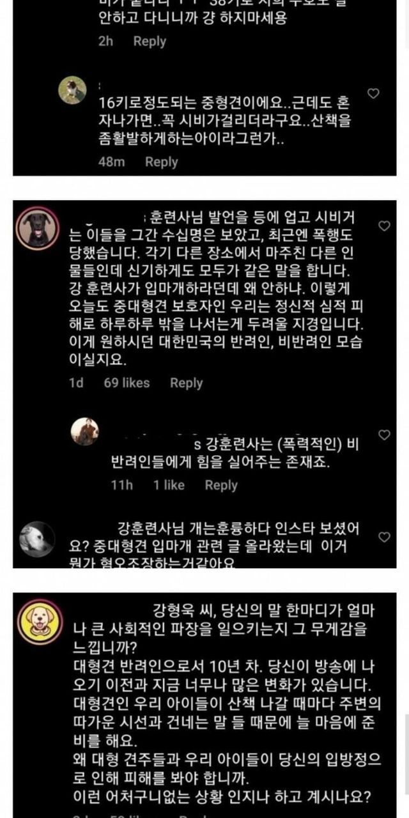409x818 pixels.
Task: View the 69 likes list
Action: 127,383
